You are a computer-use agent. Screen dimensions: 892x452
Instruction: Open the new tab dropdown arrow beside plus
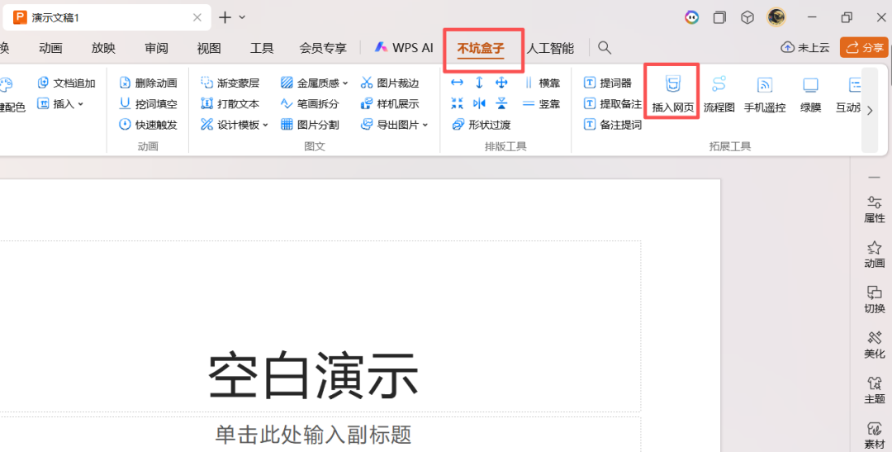[242, 17]
